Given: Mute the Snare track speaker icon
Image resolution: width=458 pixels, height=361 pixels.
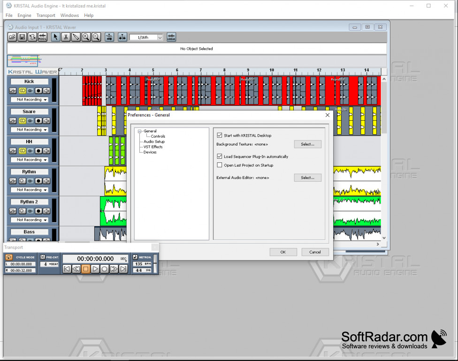Looking at the screenshot, I should tap(46, 121).
